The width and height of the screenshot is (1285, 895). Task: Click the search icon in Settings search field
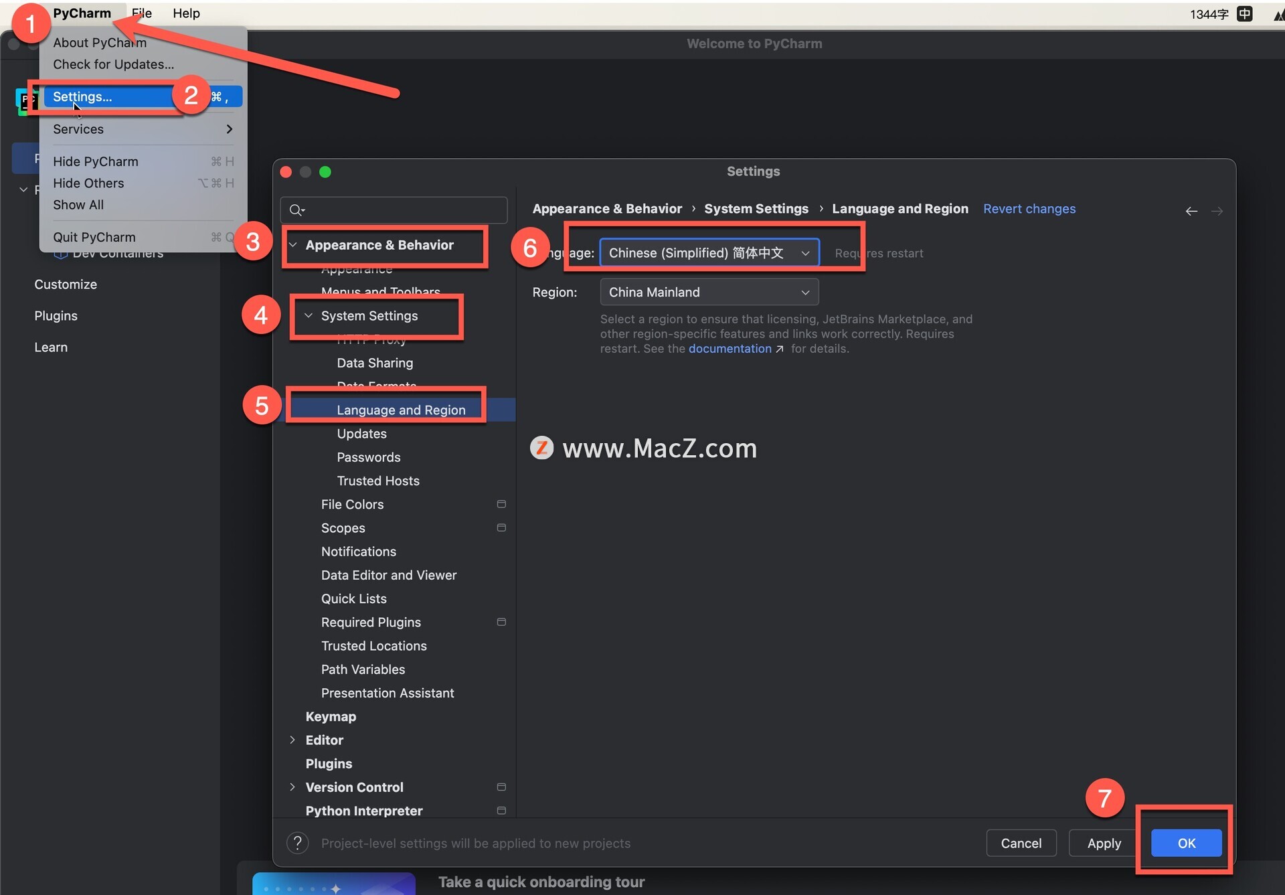point(296,211)
